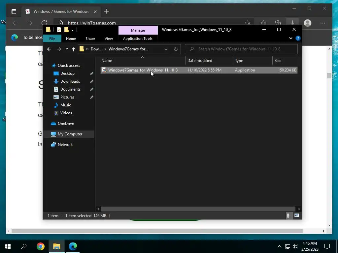
Task: Refresh the current folder
Action: [176, 49]
